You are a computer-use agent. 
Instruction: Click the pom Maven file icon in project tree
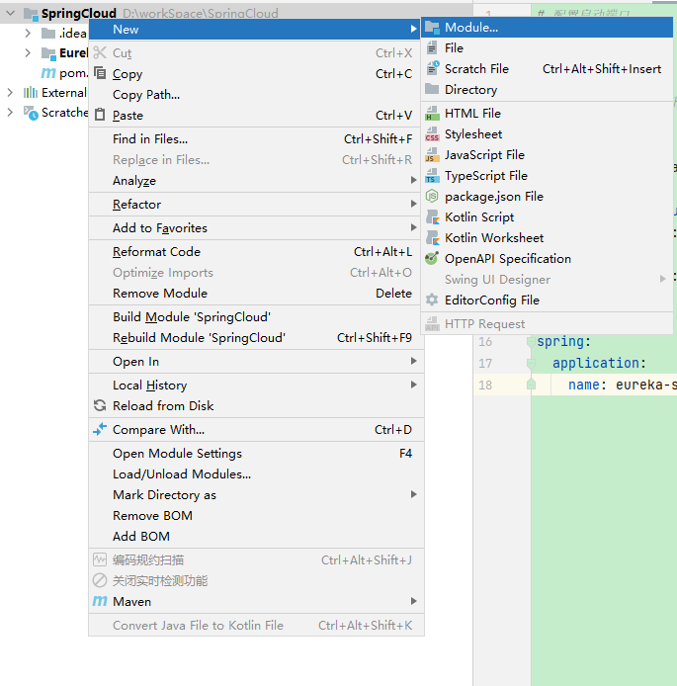(x=48, y=72)
